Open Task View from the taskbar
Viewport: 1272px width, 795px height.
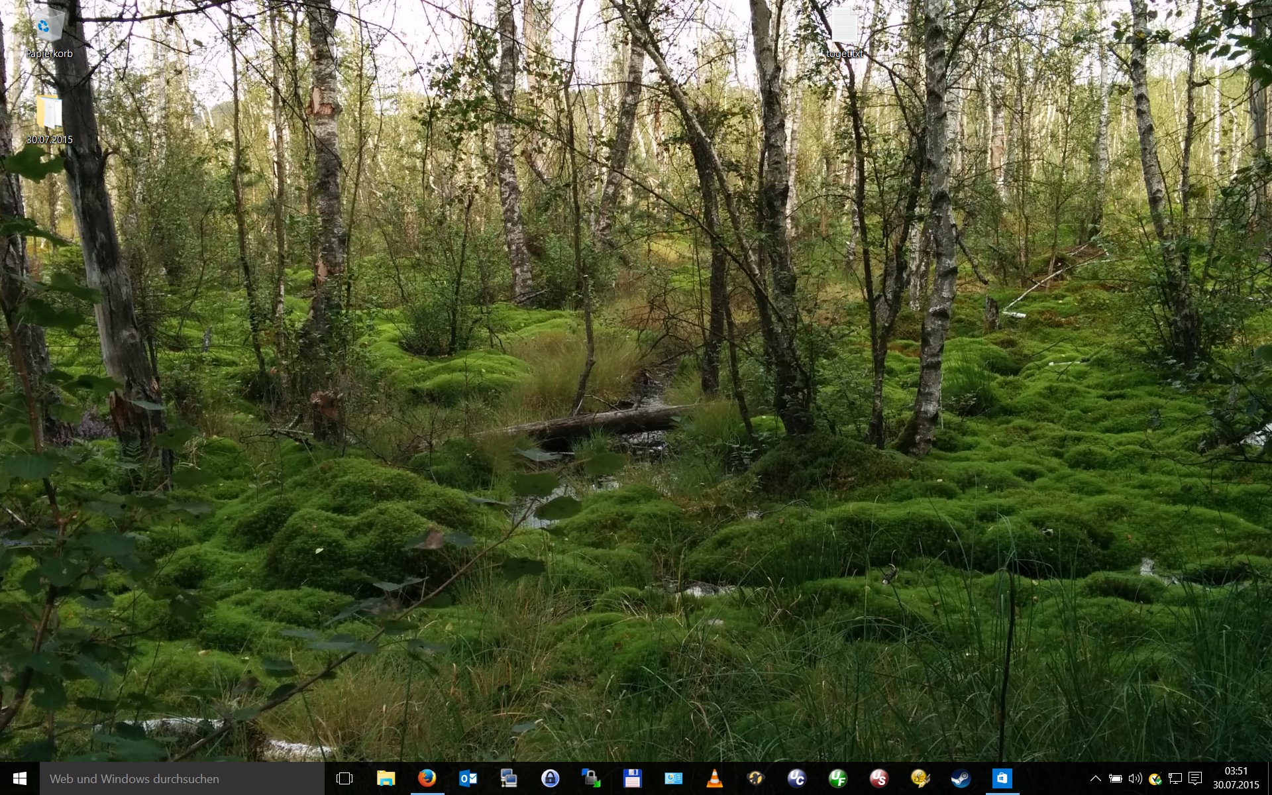[x=344, y=778]
